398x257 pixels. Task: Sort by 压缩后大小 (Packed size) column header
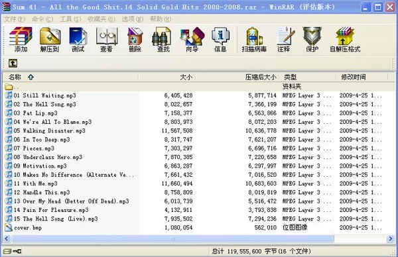[x=237, y=77]
